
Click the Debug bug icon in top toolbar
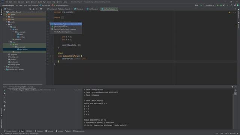tap(221, 5)
